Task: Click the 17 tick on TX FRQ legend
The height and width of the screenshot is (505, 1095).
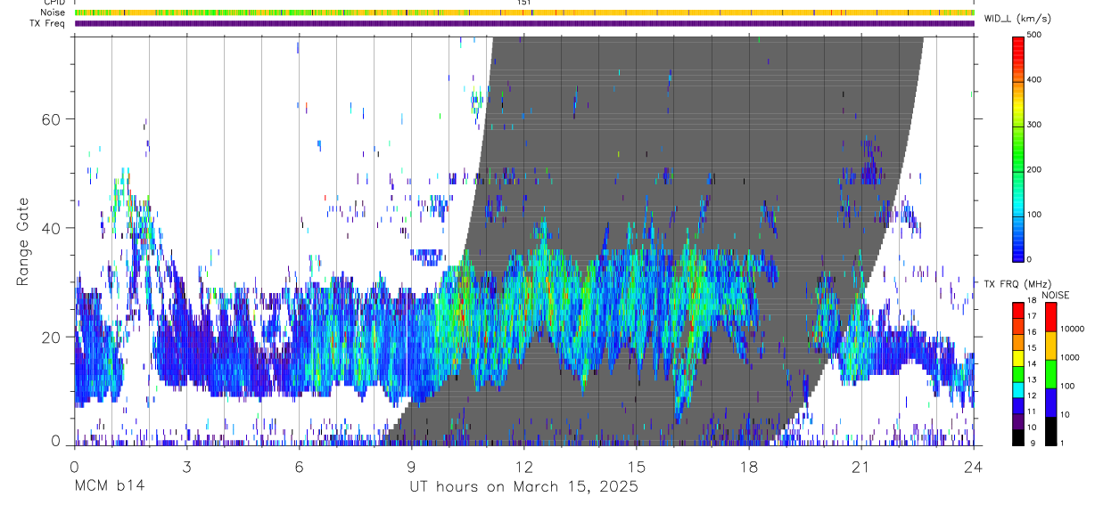Action: (x=1032, y=316)
